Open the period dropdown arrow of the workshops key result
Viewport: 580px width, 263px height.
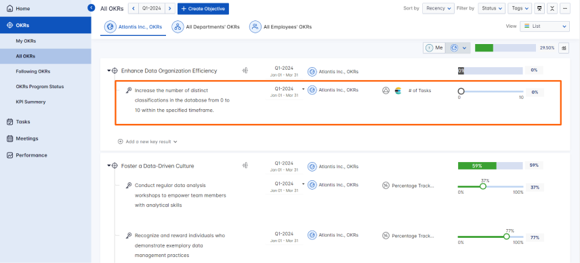click(304, 184)
